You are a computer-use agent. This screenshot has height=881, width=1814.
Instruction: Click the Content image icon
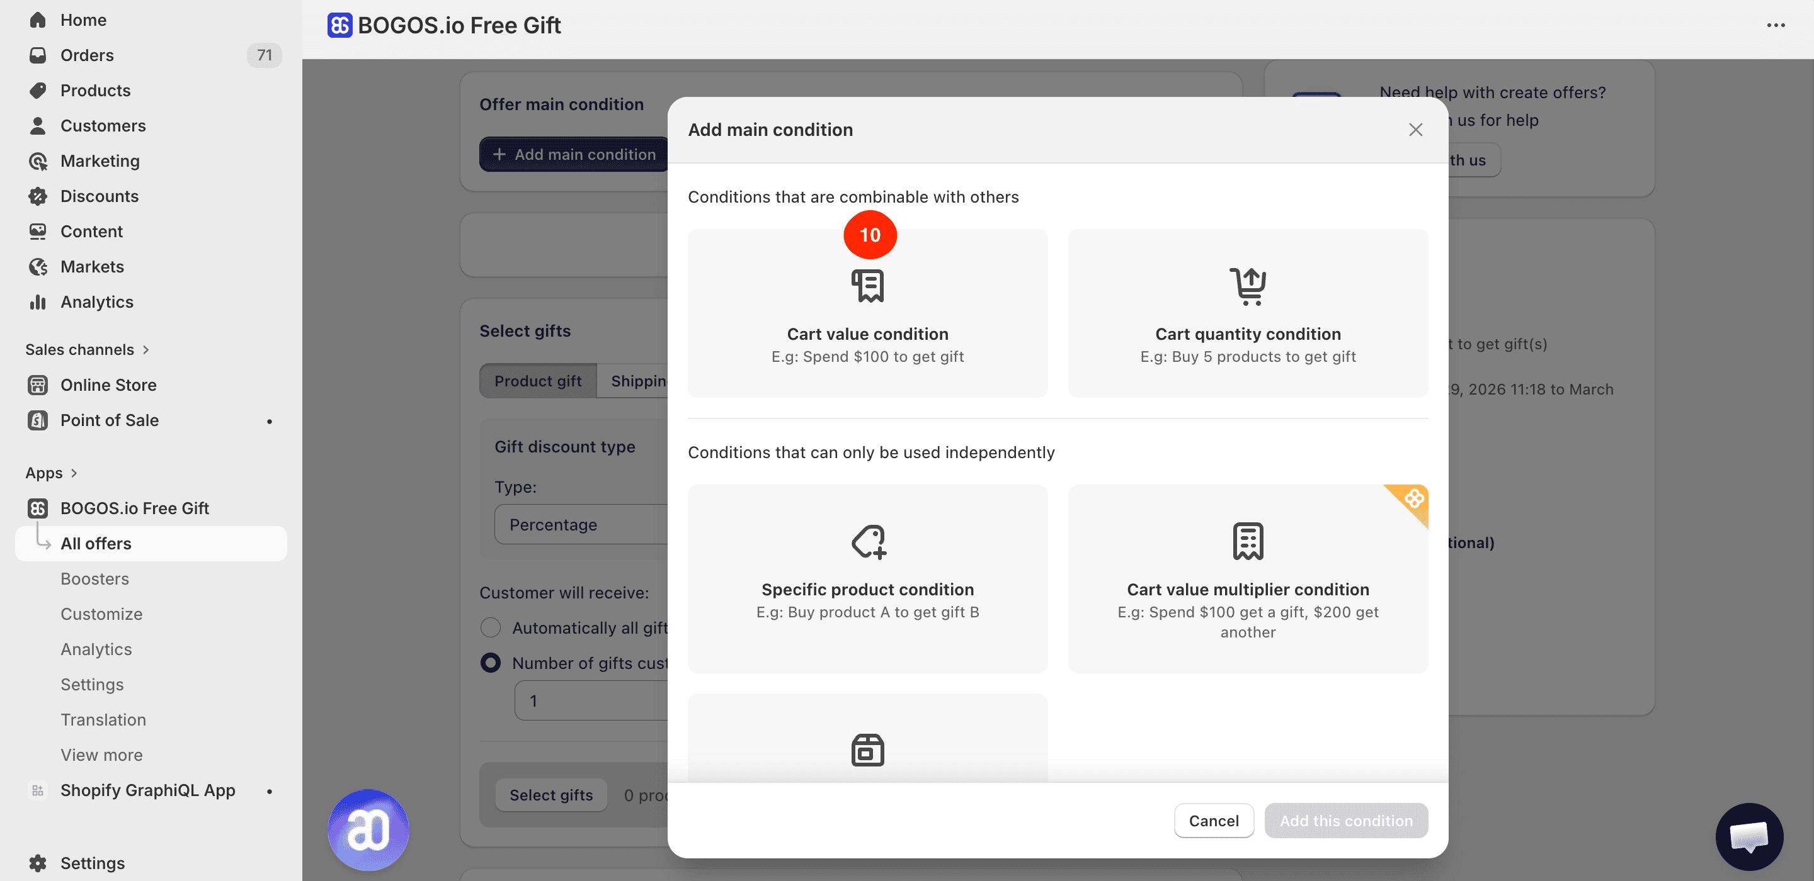click(38, 231)
